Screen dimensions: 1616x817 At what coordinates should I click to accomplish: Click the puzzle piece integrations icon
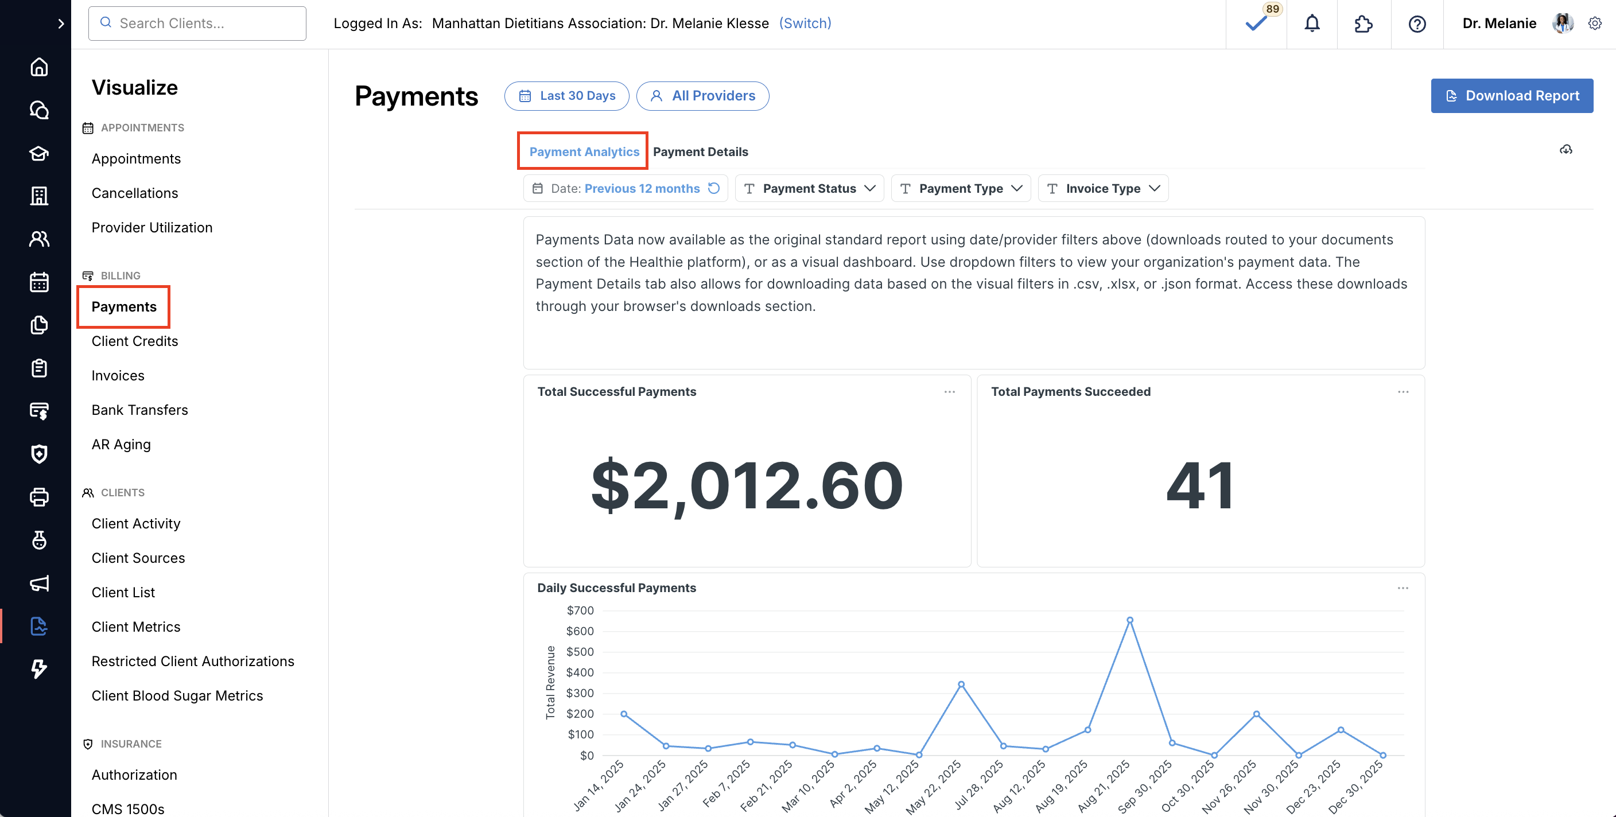coord(1363,24)
